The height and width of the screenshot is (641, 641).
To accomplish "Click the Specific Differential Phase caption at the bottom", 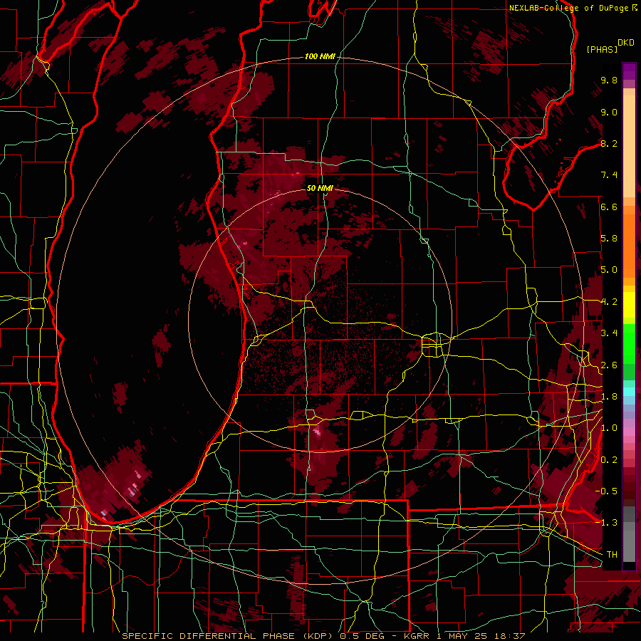I will (323, 636).
